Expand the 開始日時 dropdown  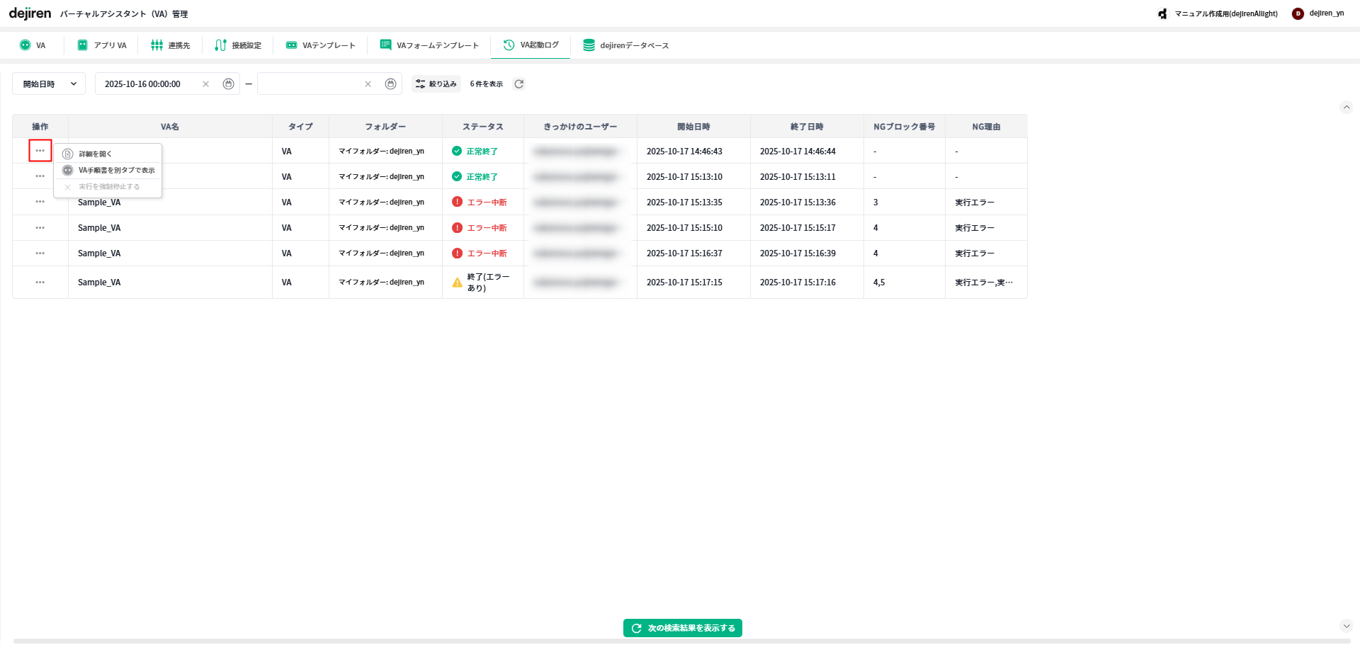coord(49,84)
